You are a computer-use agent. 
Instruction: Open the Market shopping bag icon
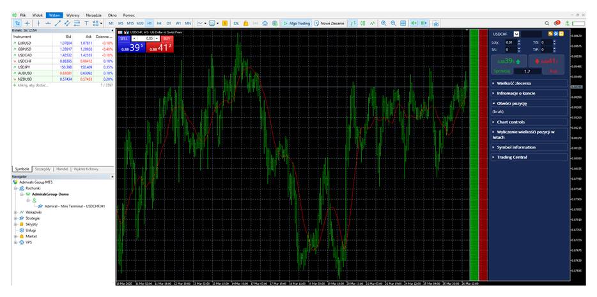tap(246, 23)
